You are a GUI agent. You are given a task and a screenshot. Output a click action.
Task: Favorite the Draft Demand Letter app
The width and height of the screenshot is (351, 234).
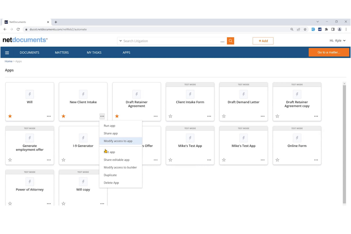point(224,116)
